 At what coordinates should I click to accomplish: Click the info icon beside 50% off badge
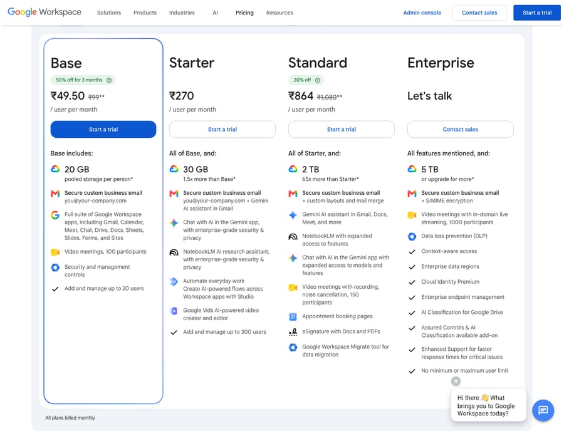point(109,80)
